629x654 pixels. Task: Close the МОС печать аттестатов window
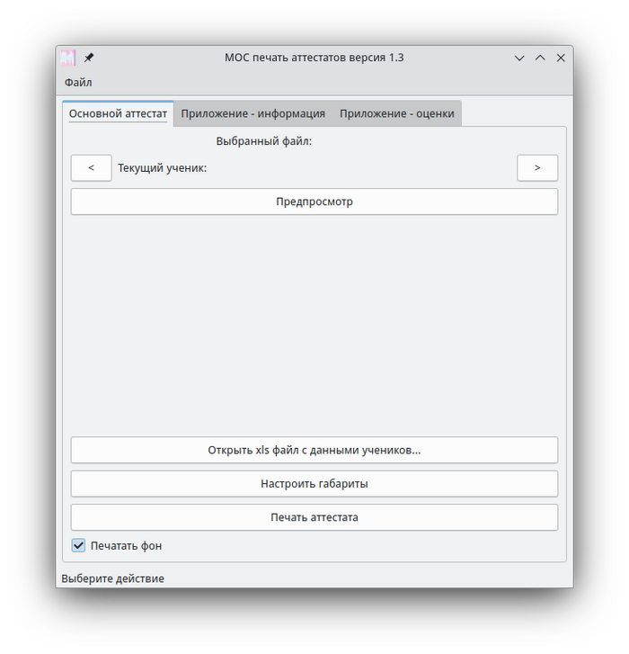click(561, 58)
